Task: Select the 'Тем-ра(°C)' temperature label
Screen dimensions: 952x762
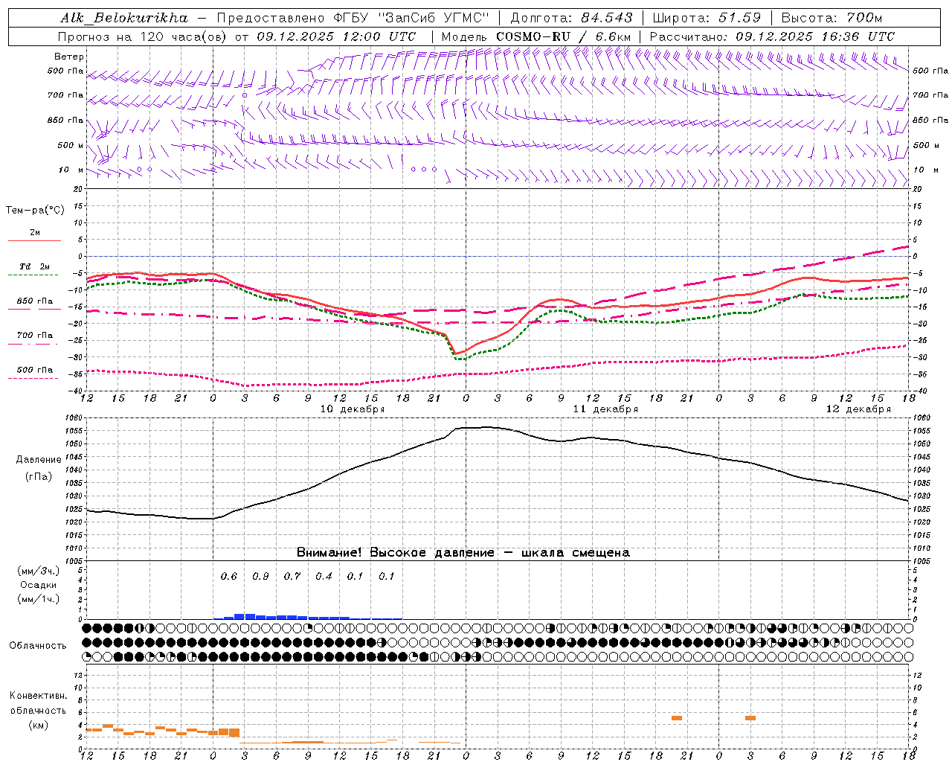Action: point(35,211)
